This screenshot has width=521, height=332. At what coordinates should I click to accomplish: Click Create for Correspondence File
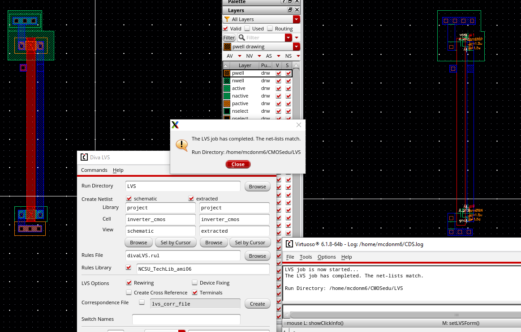[x=258, y=304]
